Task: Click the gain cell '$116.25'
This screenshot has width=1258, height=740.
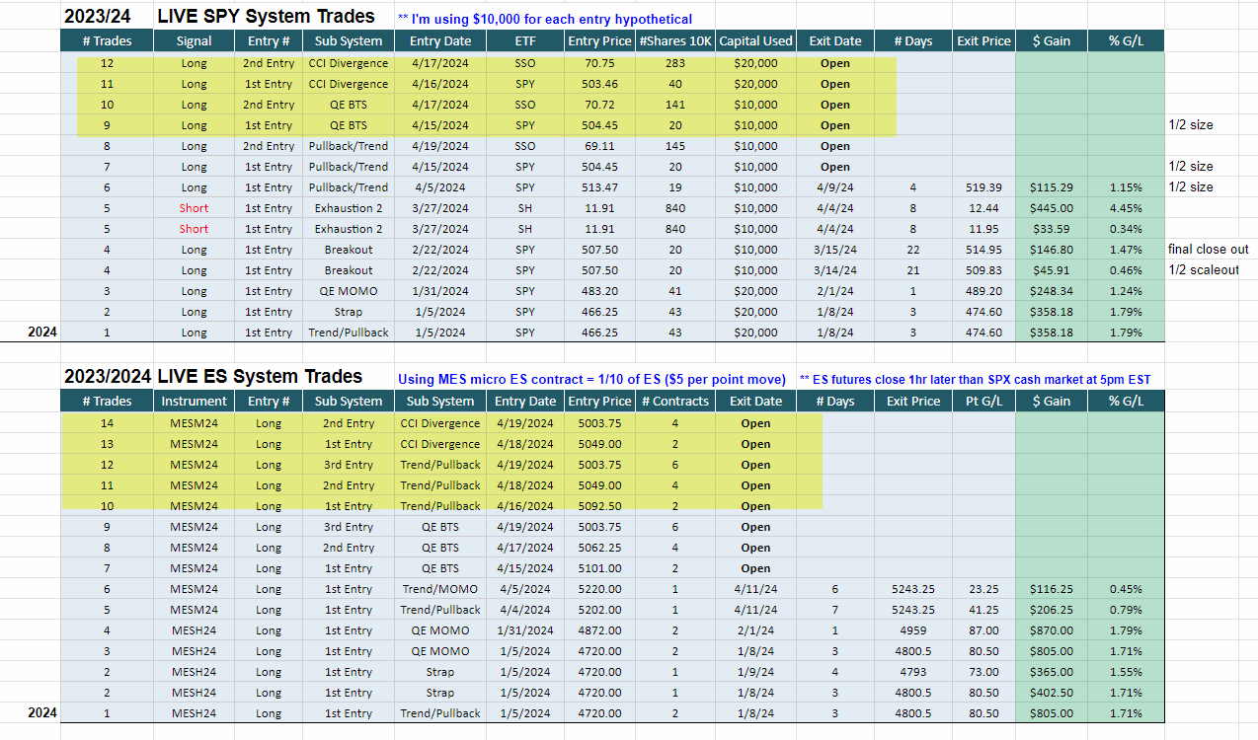Action: [x=1052, y=589]
